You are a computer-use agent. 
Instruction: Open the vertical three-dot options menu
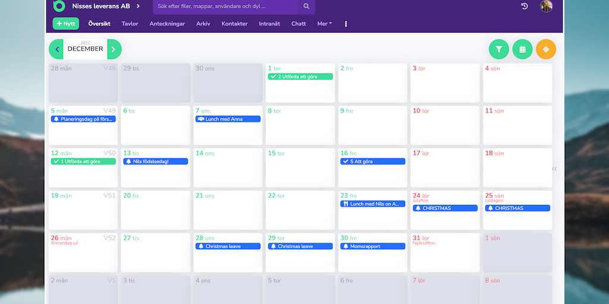[x=346, y=24]
